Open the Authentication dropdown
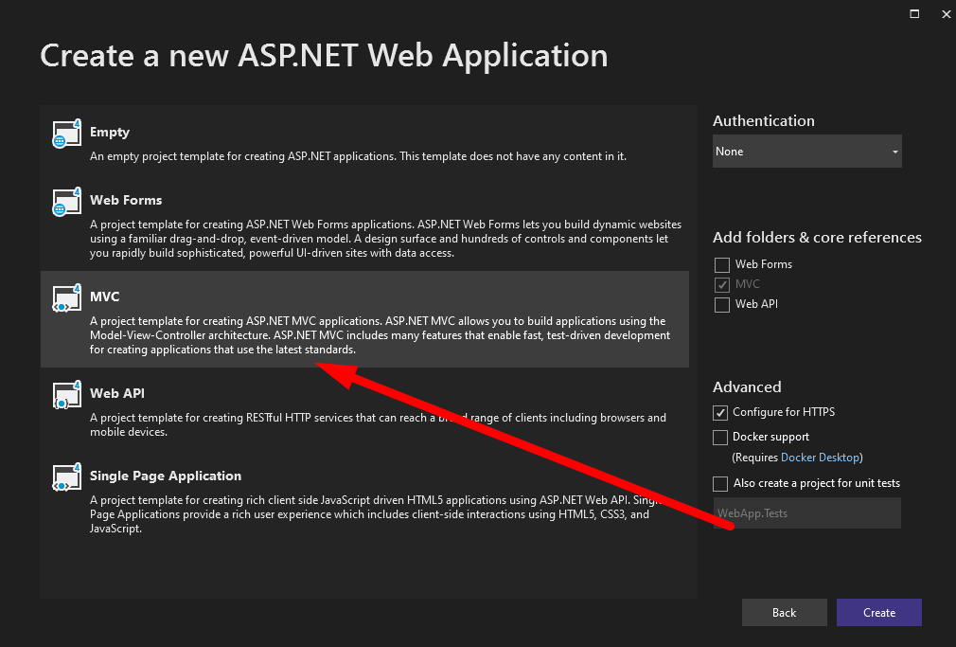 [806, 152]
